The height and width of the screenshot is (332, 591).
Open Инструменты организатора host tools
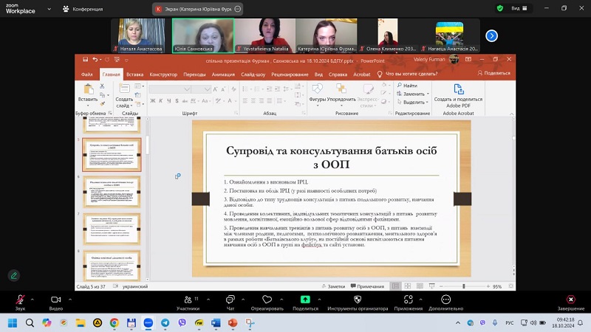pyautogui.click(x=358, y=302)
